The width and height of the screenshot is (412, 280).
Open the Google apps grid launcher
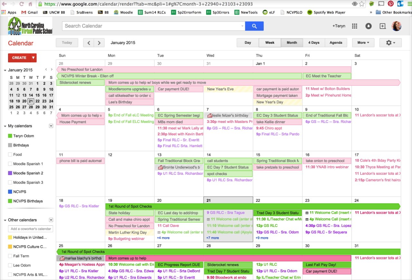pyautogui.click(x=354, y=26)
